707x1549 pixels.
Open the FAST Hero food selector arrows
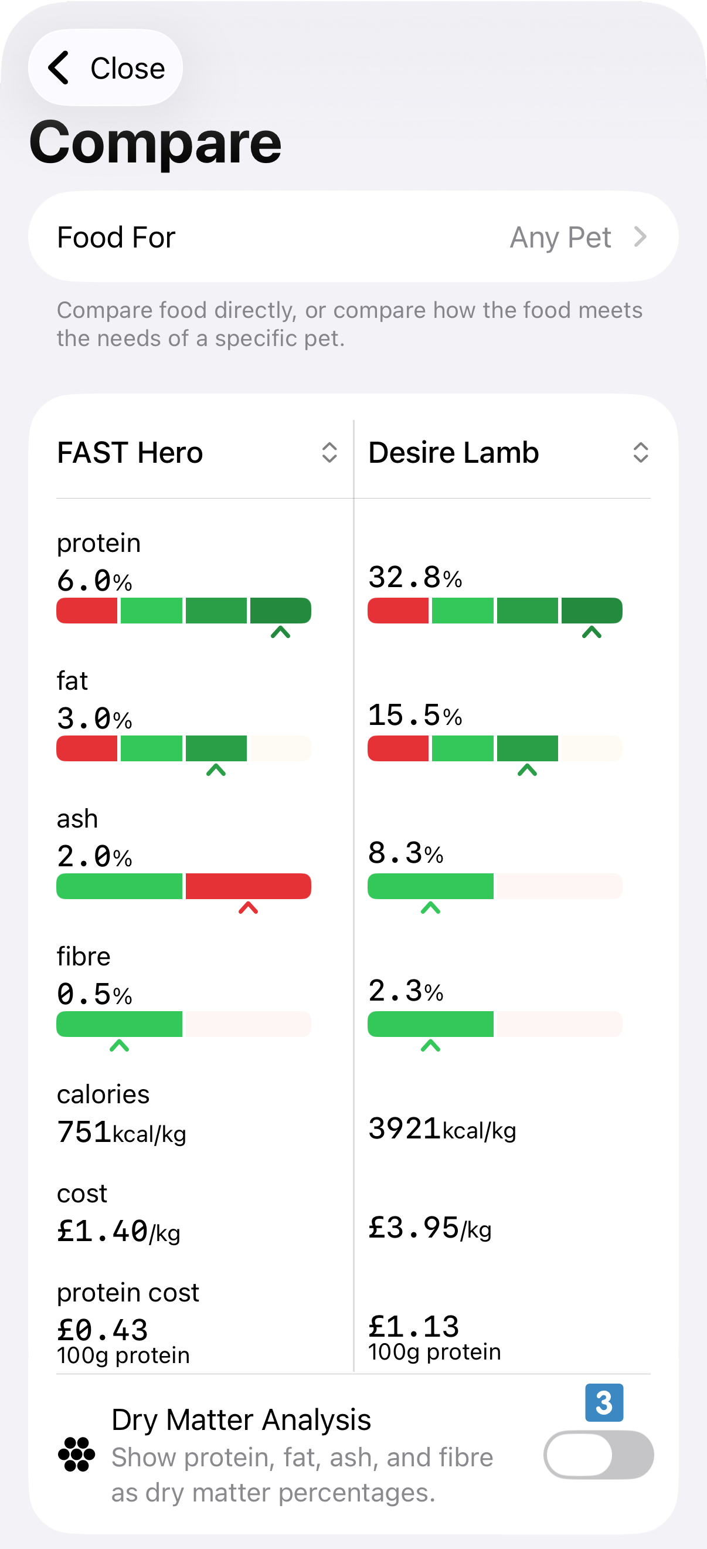click(329, 452)
